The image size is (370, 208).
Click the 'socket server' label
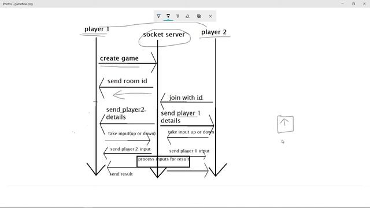click(164, 35)
